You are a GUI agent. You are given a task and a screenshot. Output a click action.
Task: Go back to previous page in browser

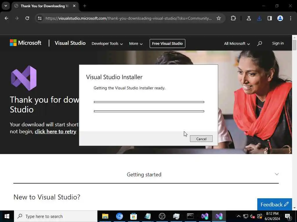coord(6,18)
